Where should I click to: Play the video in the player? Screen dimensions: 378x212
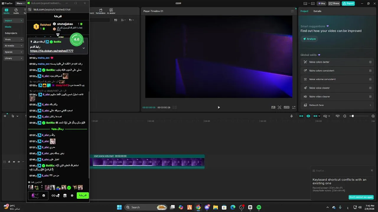(x=219, y=107)
